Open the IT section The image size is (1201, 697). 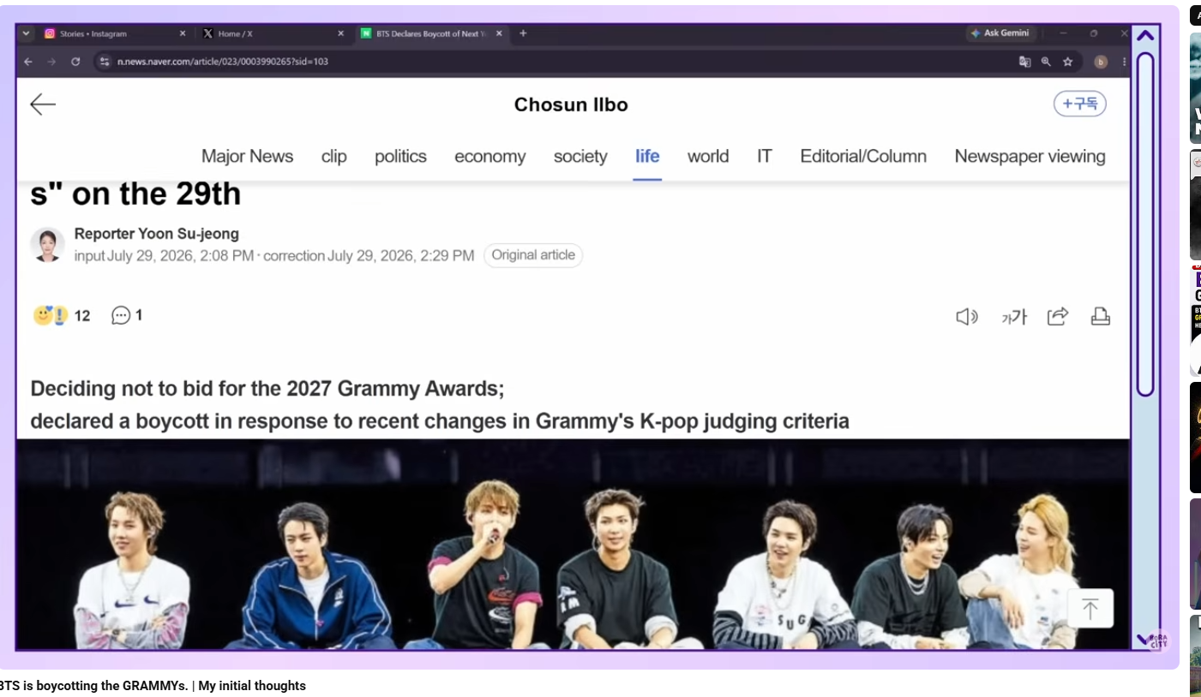click(x=764, y=156)
